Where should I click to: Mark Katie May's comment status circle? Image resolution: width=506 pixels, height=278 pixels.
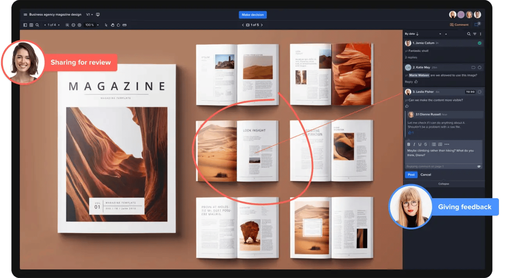coord(479,67)
